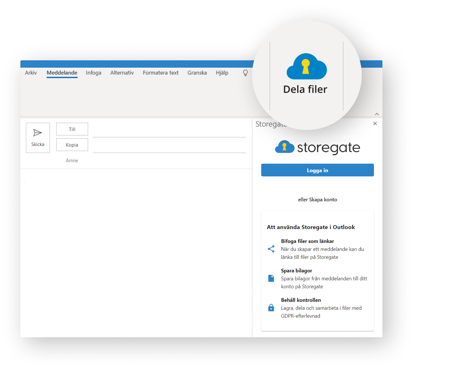The image size is (451, 378).
Task: Open the Granska tab
Action: pos(197,73)
